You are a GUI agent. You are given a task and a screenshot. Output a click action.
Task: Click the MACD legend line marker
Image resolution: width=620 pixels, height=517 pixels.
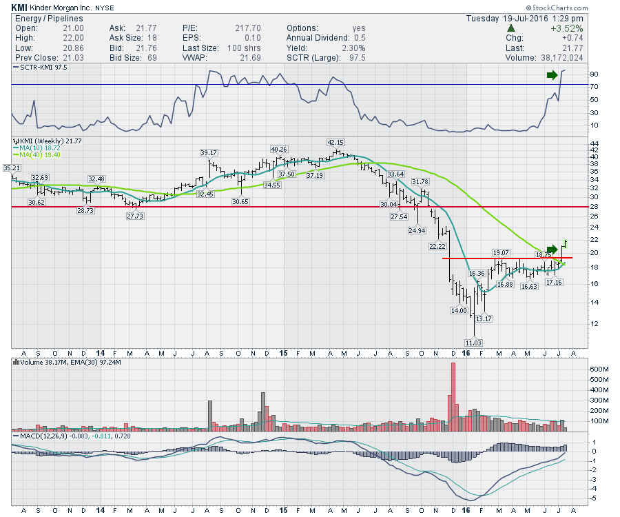pyautogui.click(x=14, y=436)
